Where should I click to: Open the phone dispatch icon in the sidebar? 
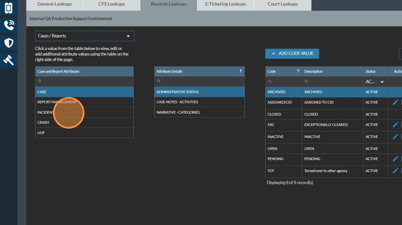8,25
